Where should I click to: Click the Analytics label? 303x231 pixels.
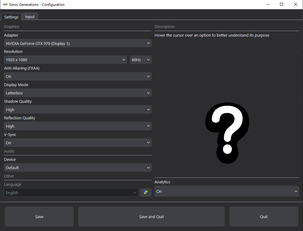point(162,182)
